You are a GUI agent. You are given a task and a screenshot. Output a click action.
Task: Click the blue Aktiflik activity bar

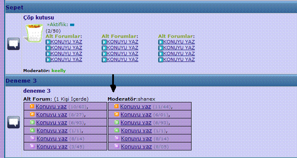click(x=72, y=25)
